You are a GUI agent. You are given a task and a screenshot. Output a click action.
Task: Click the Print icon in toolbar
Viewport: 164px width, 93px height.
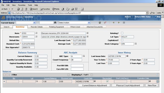point(72,9)
